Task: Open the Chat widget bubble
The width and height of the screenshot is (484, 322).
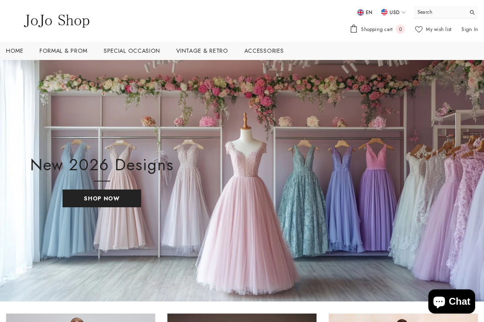Action: click(452, 301)
